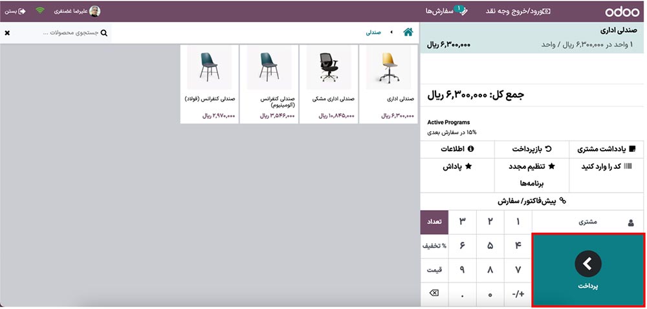Go to home category via house icon
The height and width of the screenshot is (309, 647).
pyautogui.click(x=408, y=32)
